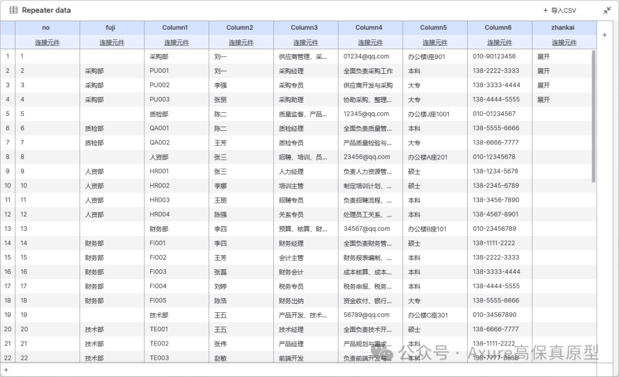
Task: Click 连接元件 link under fuji column
Action: coord(112,42)
